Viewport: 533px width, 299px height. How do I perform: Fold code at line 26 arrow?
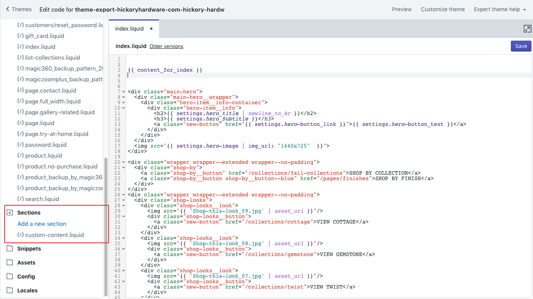[x=123, y=195]
